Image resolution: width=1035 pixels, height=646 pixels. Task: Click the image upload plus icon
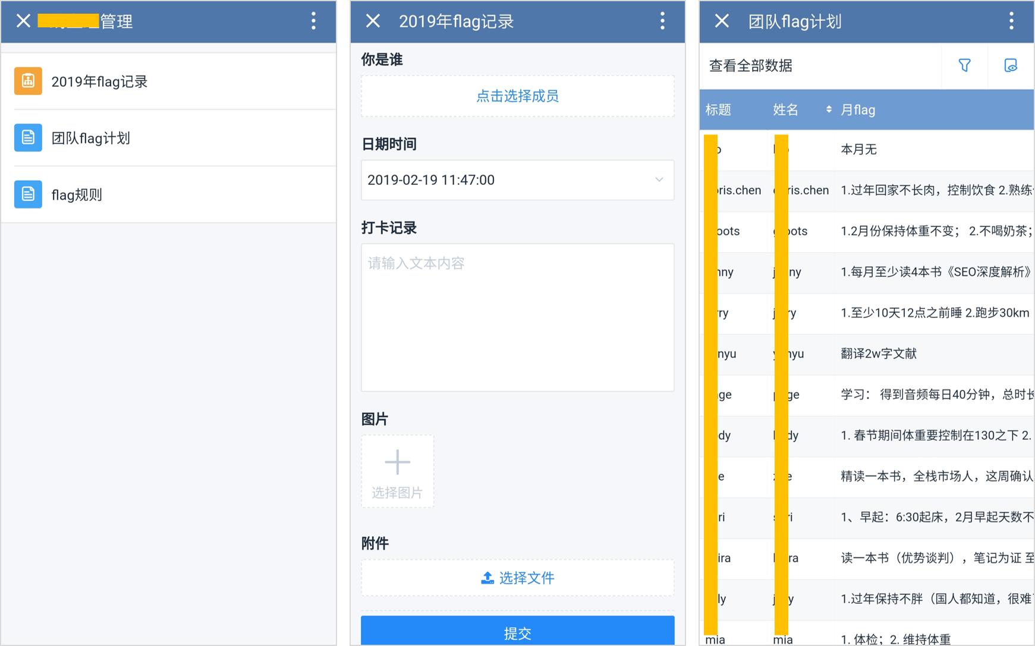click(397, 462)
